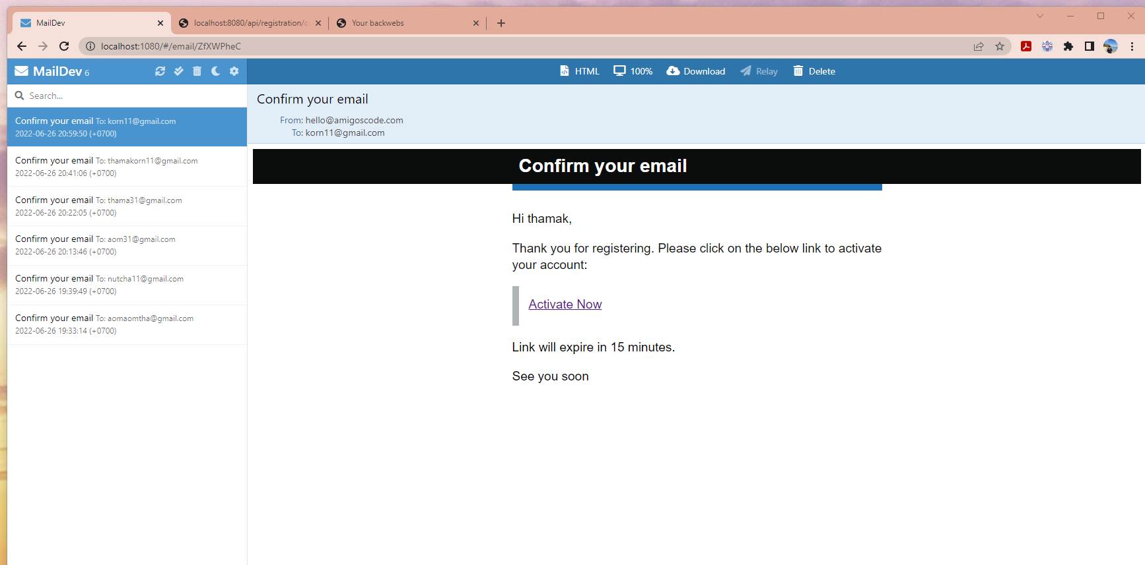Viewport: 1145px width, 565px height.
Task: Click the Activate Now link
Action: [x=565, y=304]
